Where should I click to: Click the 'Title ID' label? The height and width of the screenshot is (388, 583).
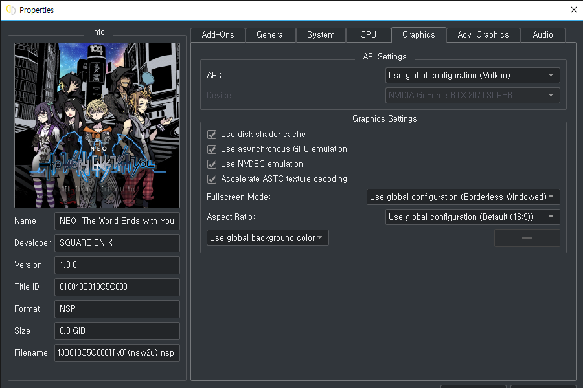point(27,287)
